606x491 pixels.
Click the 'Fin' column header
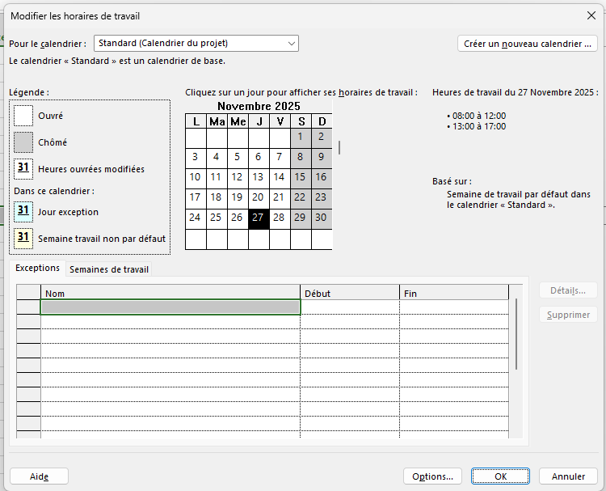click(x=453, y=293)
